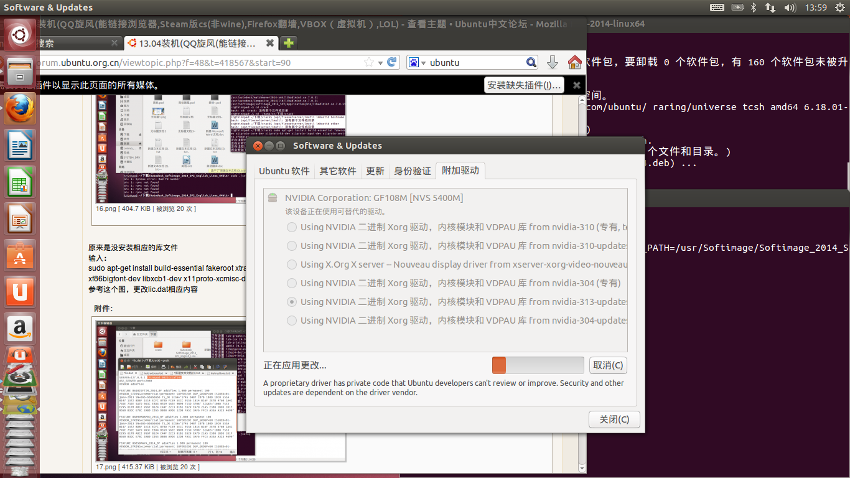Screen dimensions: 850x478
Task: Dismiss the missing plugin notification bar
Action: [x=577, y=85]
